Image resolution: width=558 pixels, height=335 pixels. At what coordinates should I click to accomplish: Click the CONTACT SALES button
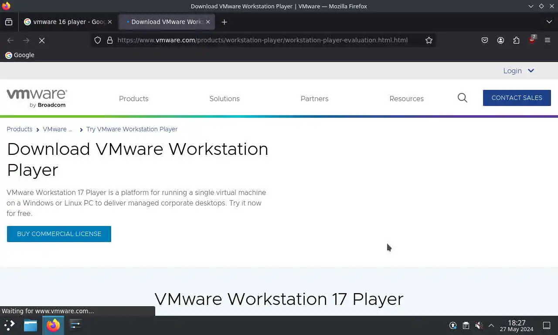(517, 98)
